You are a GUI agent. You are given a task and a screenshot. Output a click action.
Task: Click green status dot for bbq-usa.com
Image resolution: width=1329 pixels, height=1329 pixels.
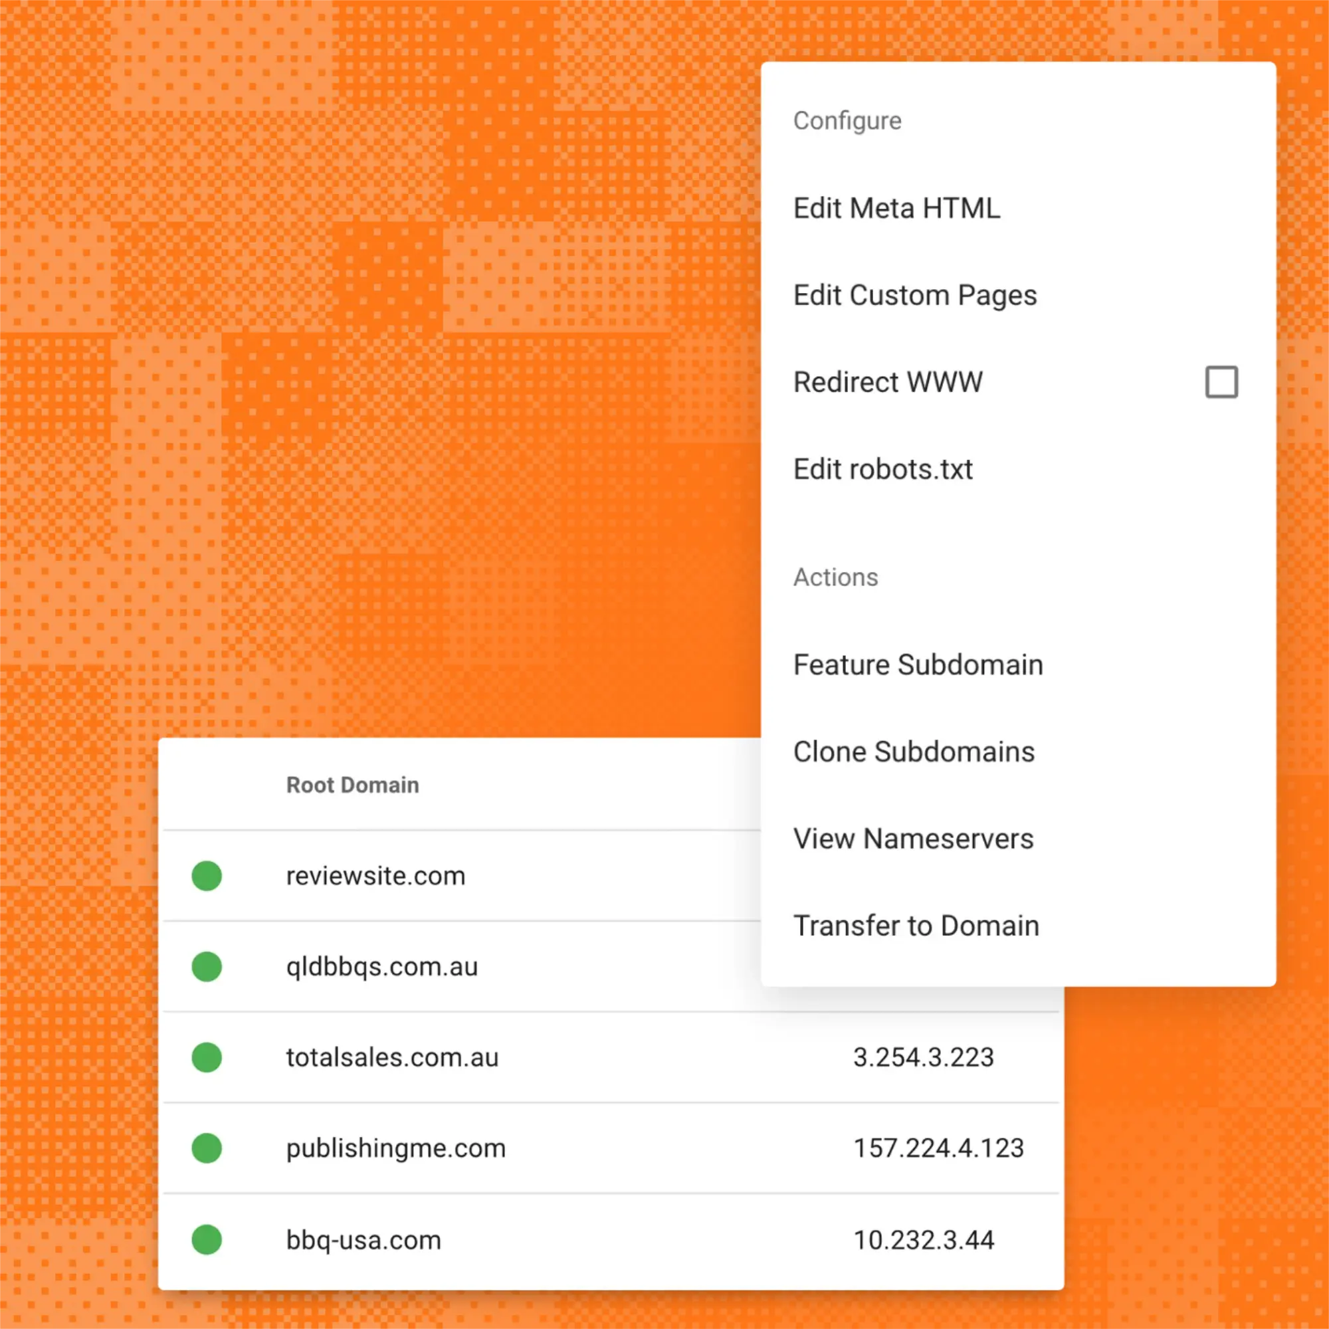[207, 1239]
